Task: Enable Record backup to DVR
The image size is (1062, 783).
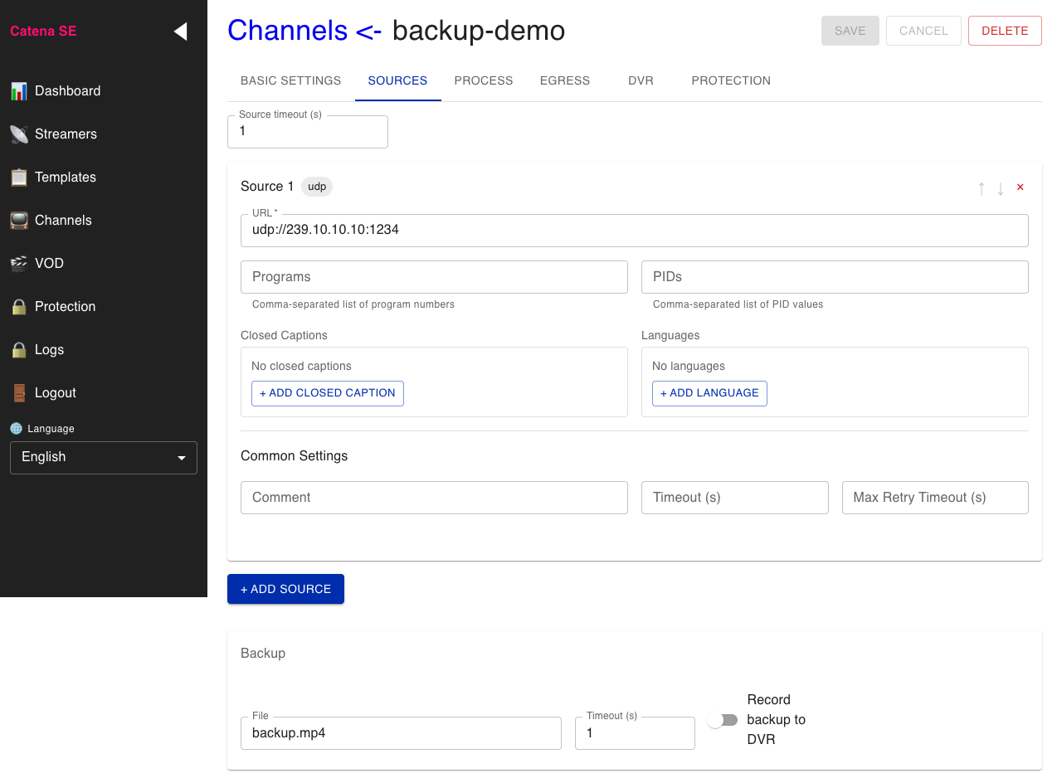Action: click(x=722, y=719)
